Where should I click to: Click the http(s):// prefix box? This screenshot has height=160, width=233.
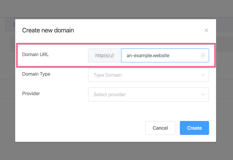pyautogui.click(x=105, y=55)
